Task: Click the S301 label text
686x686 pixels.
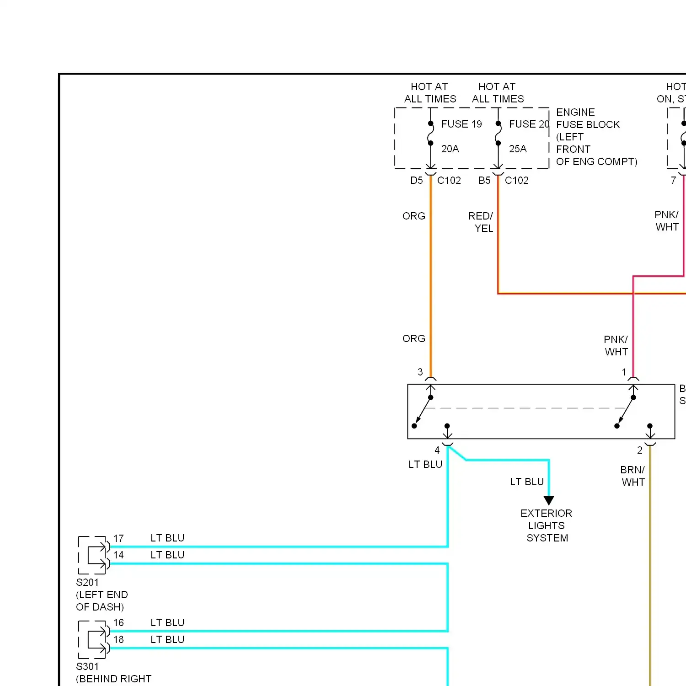Action: pos(87,667)
